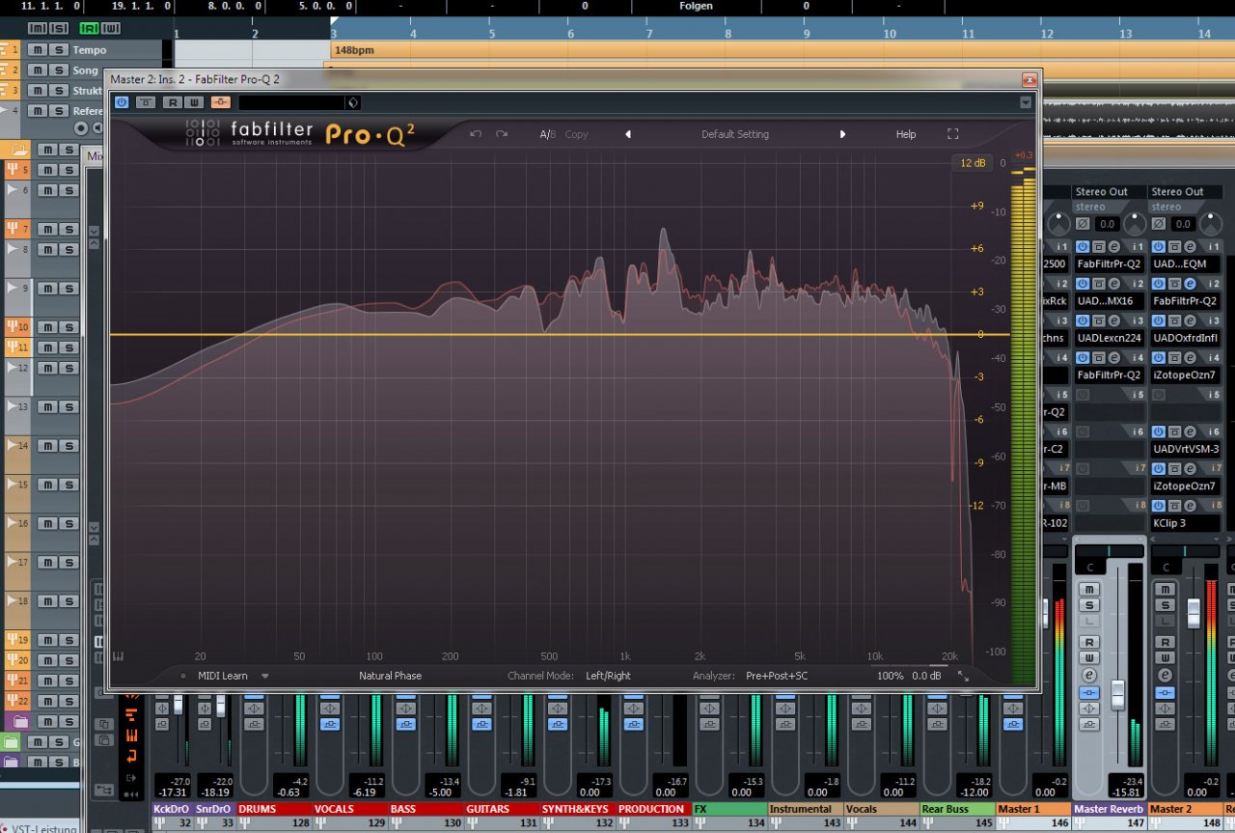Image resolution: width=1235 pixels, height=833 pixels.
Task: Open the UADLexcn224 insert slot
Action: click(x=1109, y=338)
